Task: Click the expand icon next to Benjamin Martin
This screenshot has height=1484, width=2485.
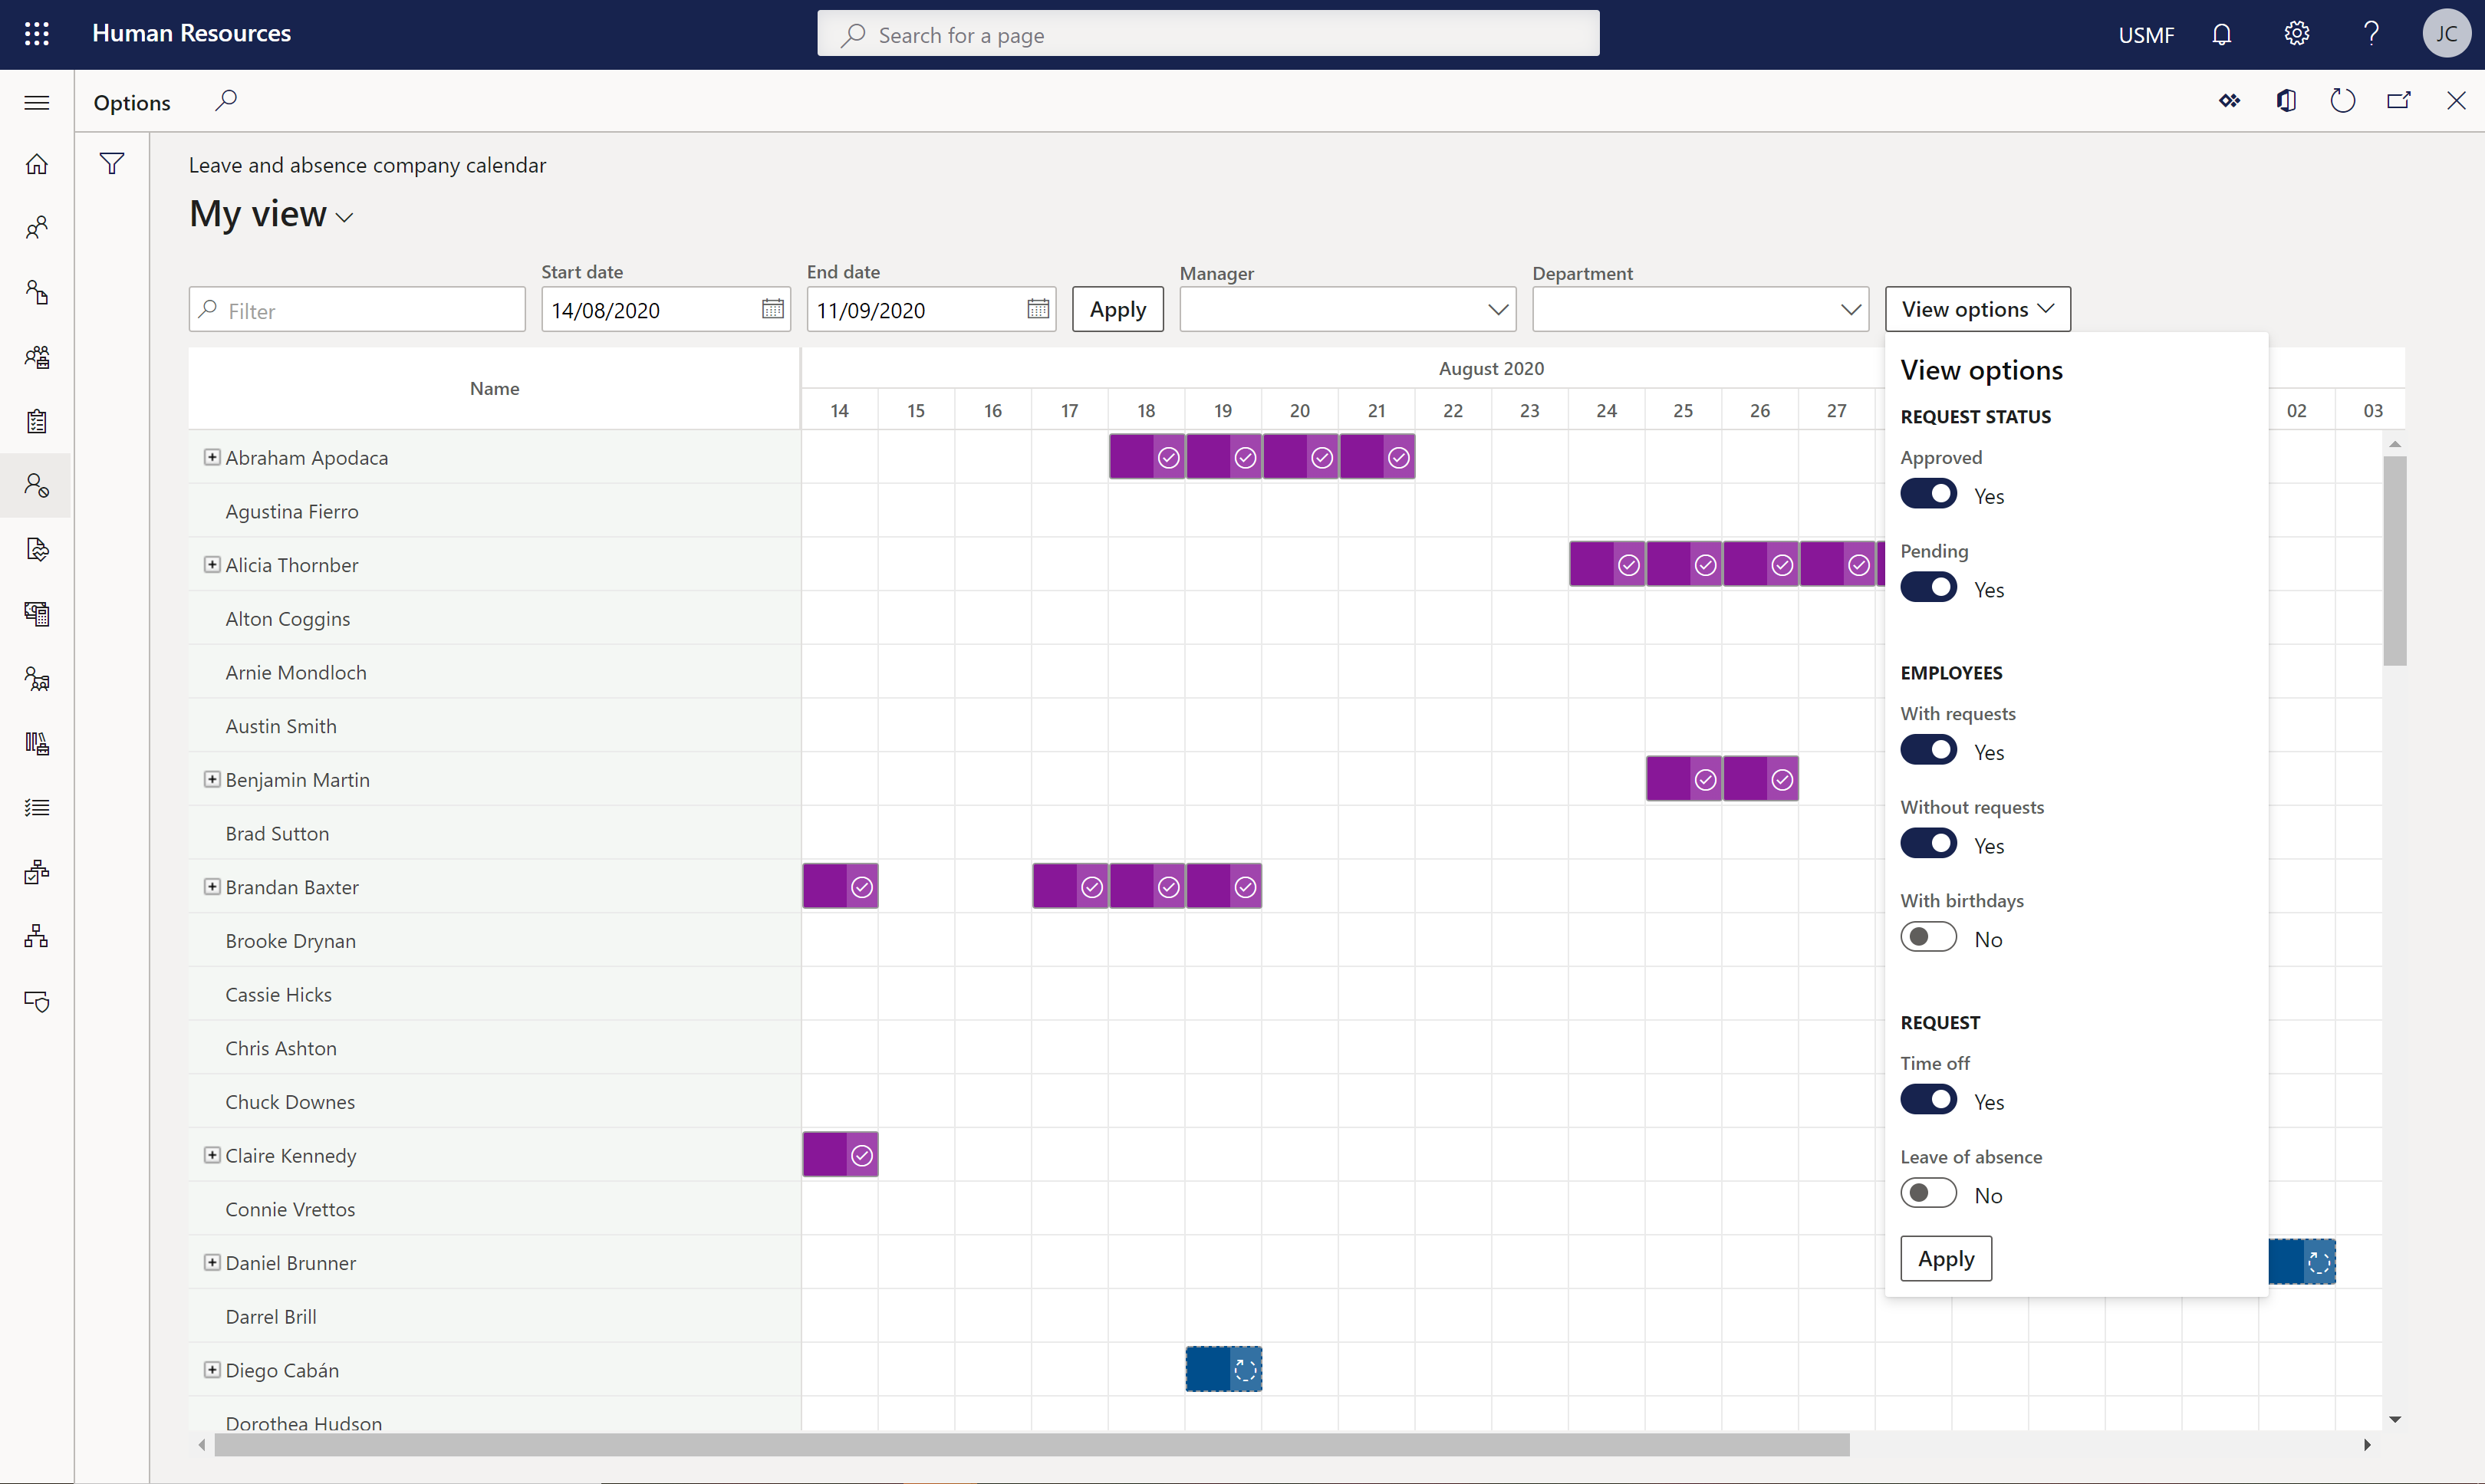Action: click(212, 779)
